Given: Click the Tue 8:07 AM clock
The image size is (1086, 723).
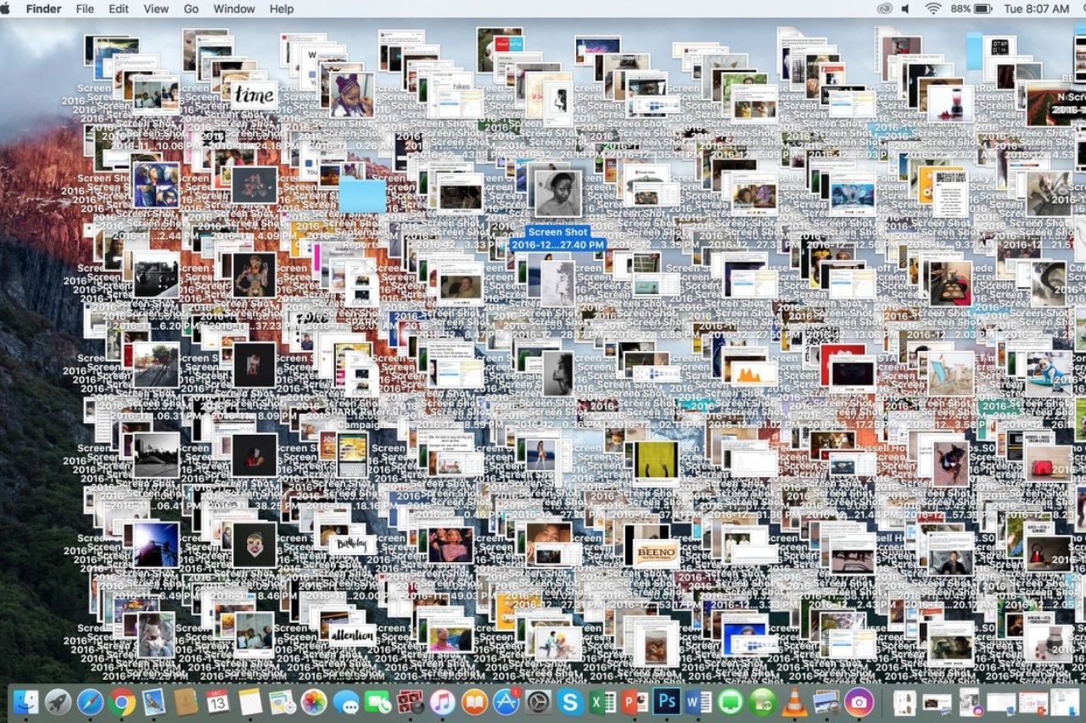Looking at the screenshot, I should pos(1036,8).
